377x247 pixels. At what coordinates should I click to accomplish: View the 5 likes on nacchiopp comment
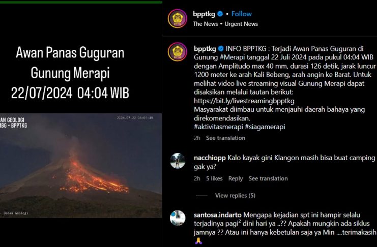pyautogui.click(x=214, y=178)
